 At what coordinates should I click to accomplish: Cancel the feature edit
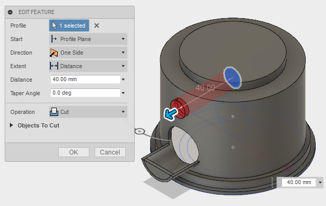tap(110, 152)
